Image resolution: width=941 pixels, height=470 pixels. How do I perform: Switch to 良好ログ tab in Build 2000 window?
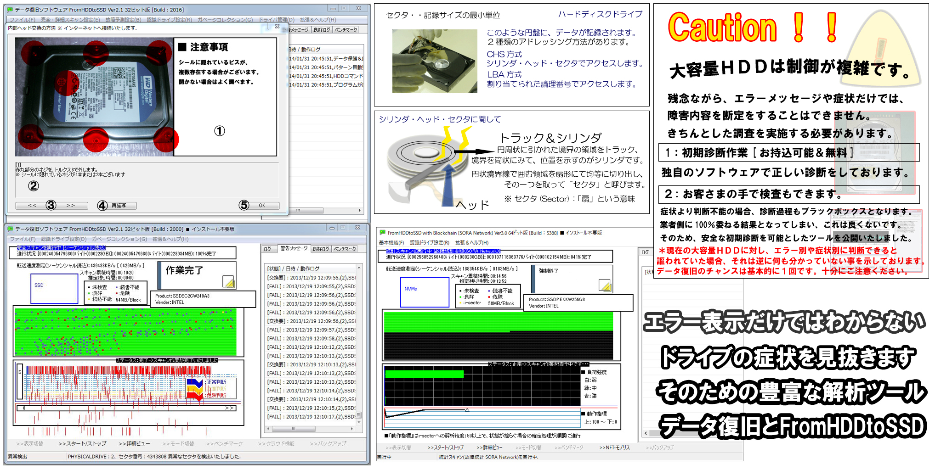tap(321, 249)
